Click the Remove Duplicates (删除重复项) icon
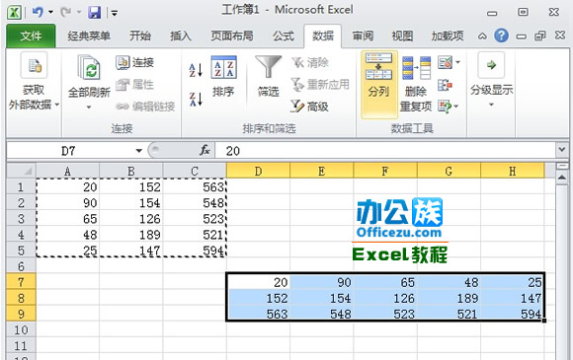Image resolution: width=573 pixels, height=360 pixels. (x=416, y=68)
